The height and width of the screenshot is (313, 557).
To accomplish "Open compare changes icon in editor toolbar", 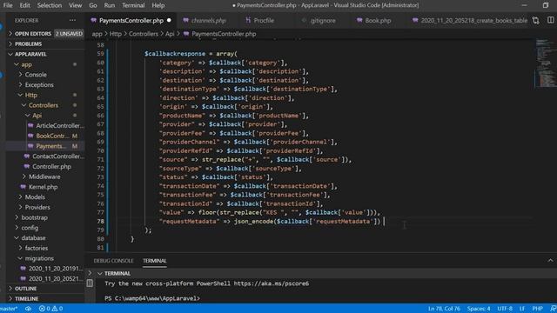I will [536, 21].
